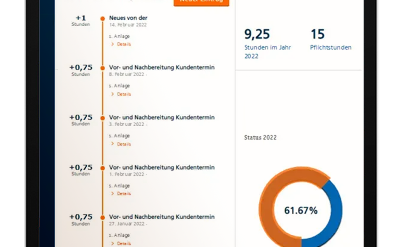The width and height of the screenshot is (398, 247).
Task: Click the timeline dot for 27. Januar entry
Action: [x=102, y=217]
